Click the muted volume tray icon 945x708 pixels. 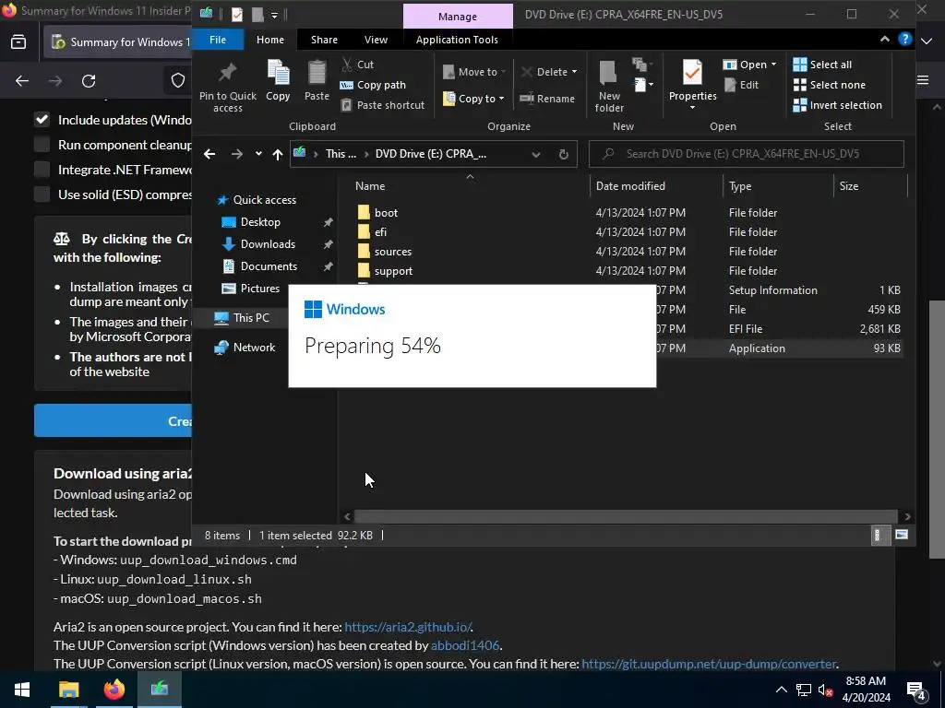pyautogui.click(x=825, y=690)
